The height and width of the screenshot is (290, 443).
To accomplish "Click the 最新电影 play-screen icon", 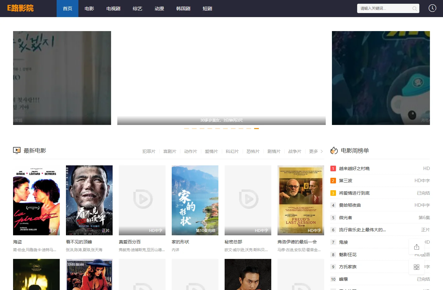I will click(x=17, y=150).
